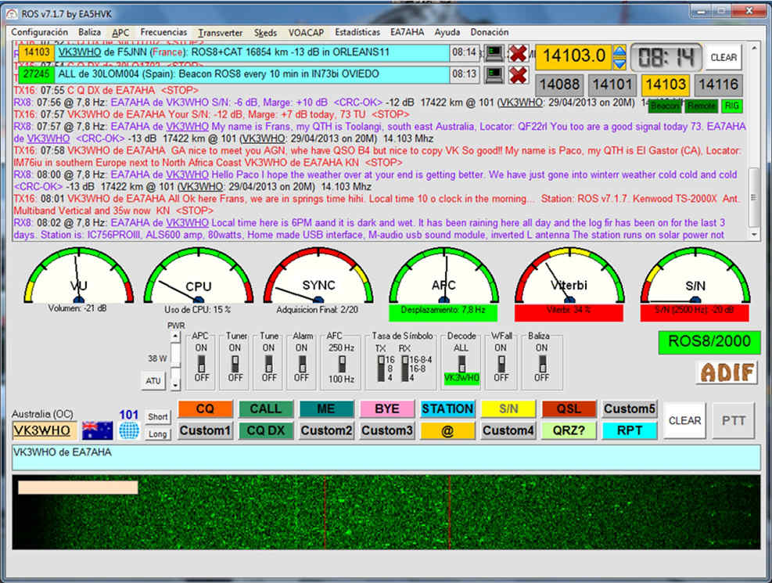Image resolution: width=772 pixels, height=583 pixels.
Task: Click the ATU button
Action: [x=153, y=380]
